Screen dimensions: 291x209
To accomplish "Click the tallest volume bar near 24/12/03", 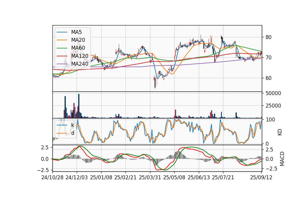I will click(79, 106).
